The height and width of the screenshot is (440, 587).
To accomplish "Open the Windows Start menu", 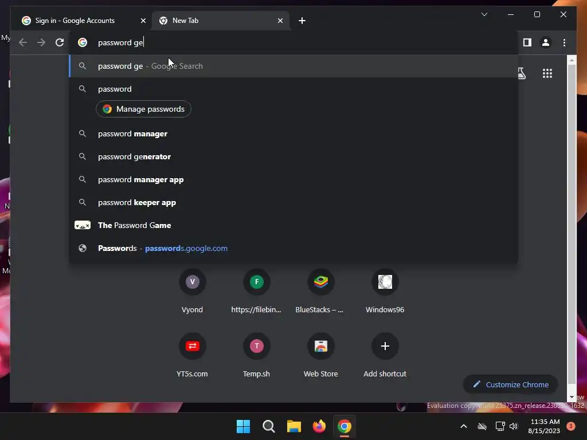I will 243,426.
